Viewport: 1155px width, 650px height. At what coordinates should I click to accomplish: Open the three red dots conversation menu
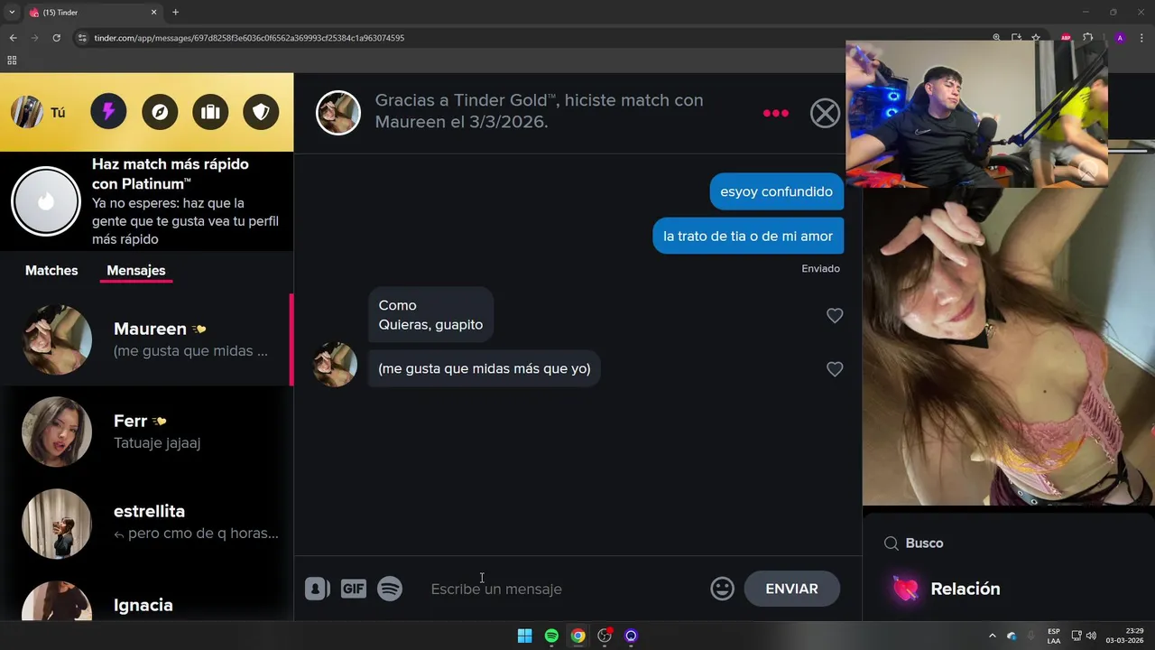(x=776, y=113)
